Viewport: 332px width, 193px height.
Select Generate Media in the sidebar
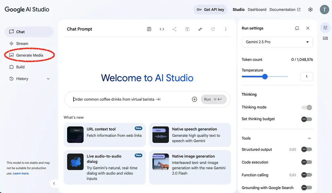29,55
